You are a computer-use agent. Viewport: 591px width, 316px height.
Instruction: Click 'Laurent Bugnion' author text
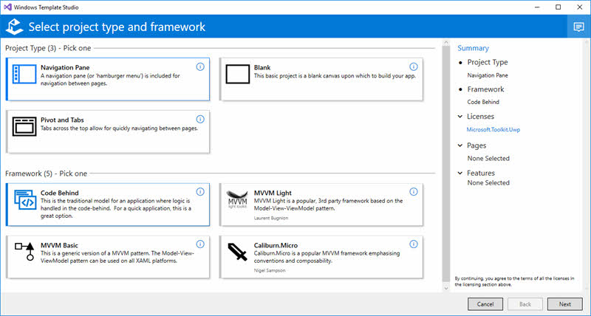270,218
